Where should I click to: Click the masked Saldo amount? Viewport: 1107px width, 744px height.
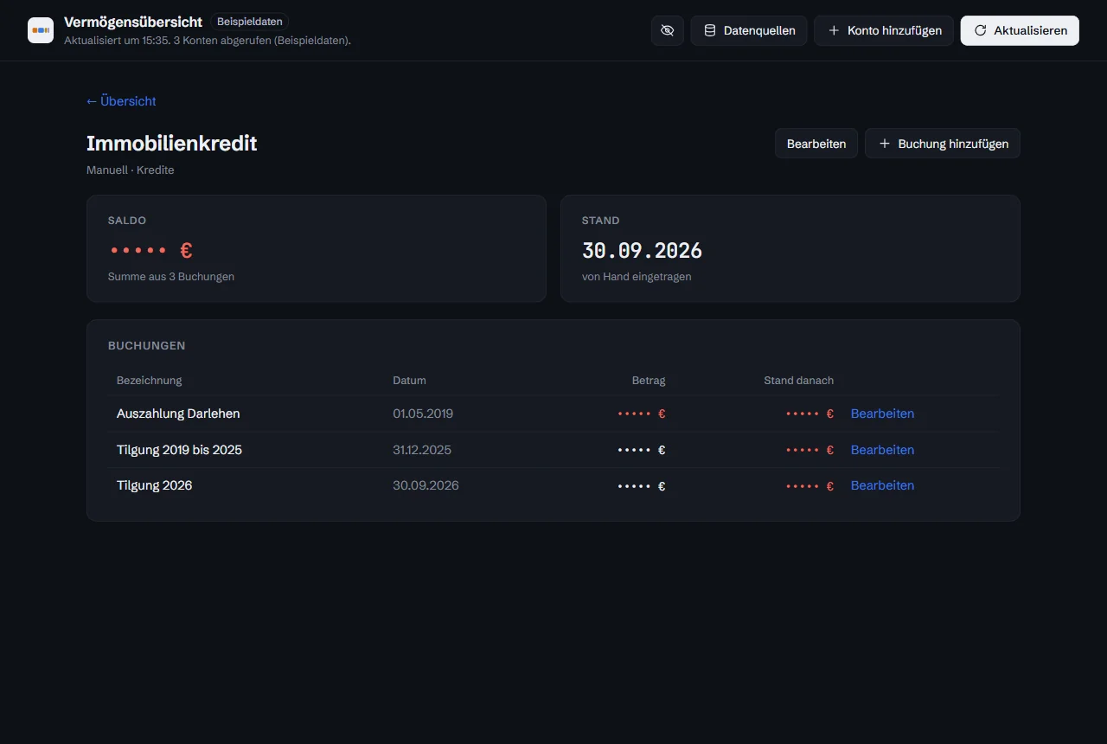coord(150,251)
